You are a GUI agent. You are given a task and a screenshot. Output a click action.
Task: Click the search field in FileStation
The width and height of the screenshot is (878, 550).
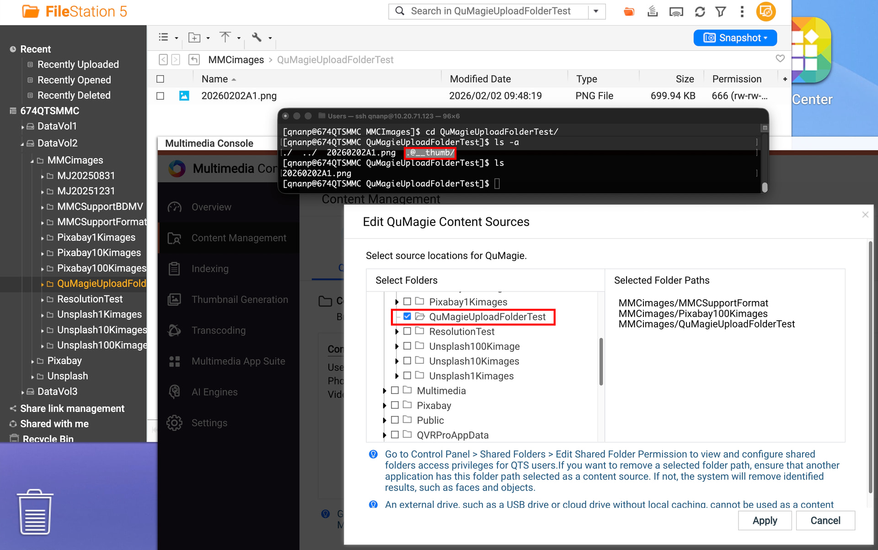click(x=490, y=11)
